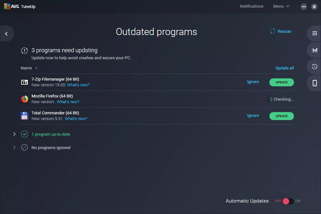Ignore the 7-Zip Filemanager update
Image resolution: width=321 pixels, height=214 pixels.
tap(253, 82)
